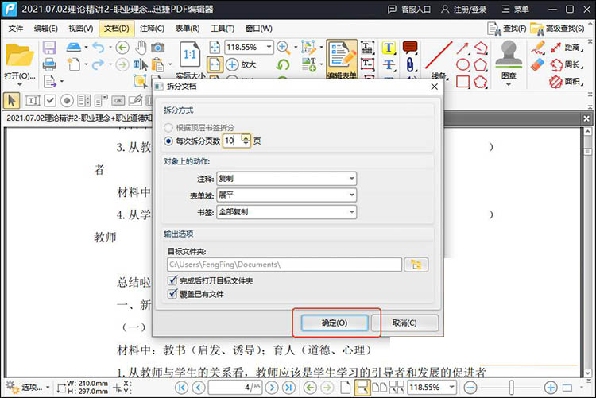
Task: Click the Rotate view green arrow icon
Action: coord(283,64)
